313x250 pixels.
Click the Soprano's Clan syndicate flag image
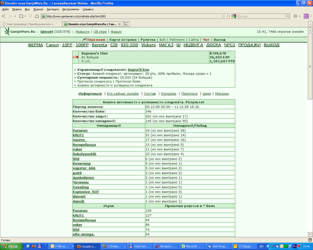[x=76, y=57]
